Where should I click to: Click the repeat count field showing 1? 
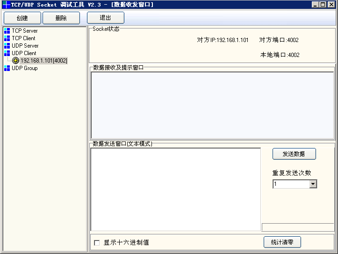[291, 184]
